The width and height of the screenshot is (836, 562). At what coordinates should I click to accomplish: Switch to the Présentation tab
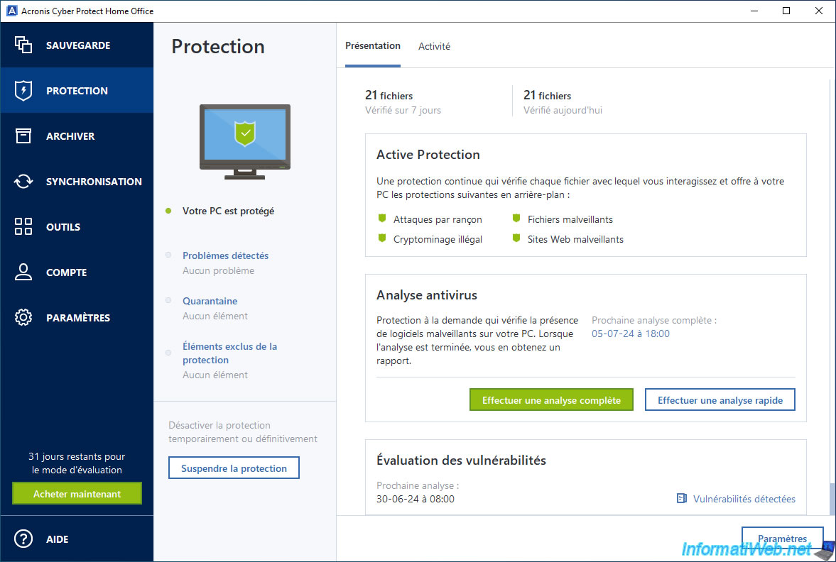[x=373, y=46]
